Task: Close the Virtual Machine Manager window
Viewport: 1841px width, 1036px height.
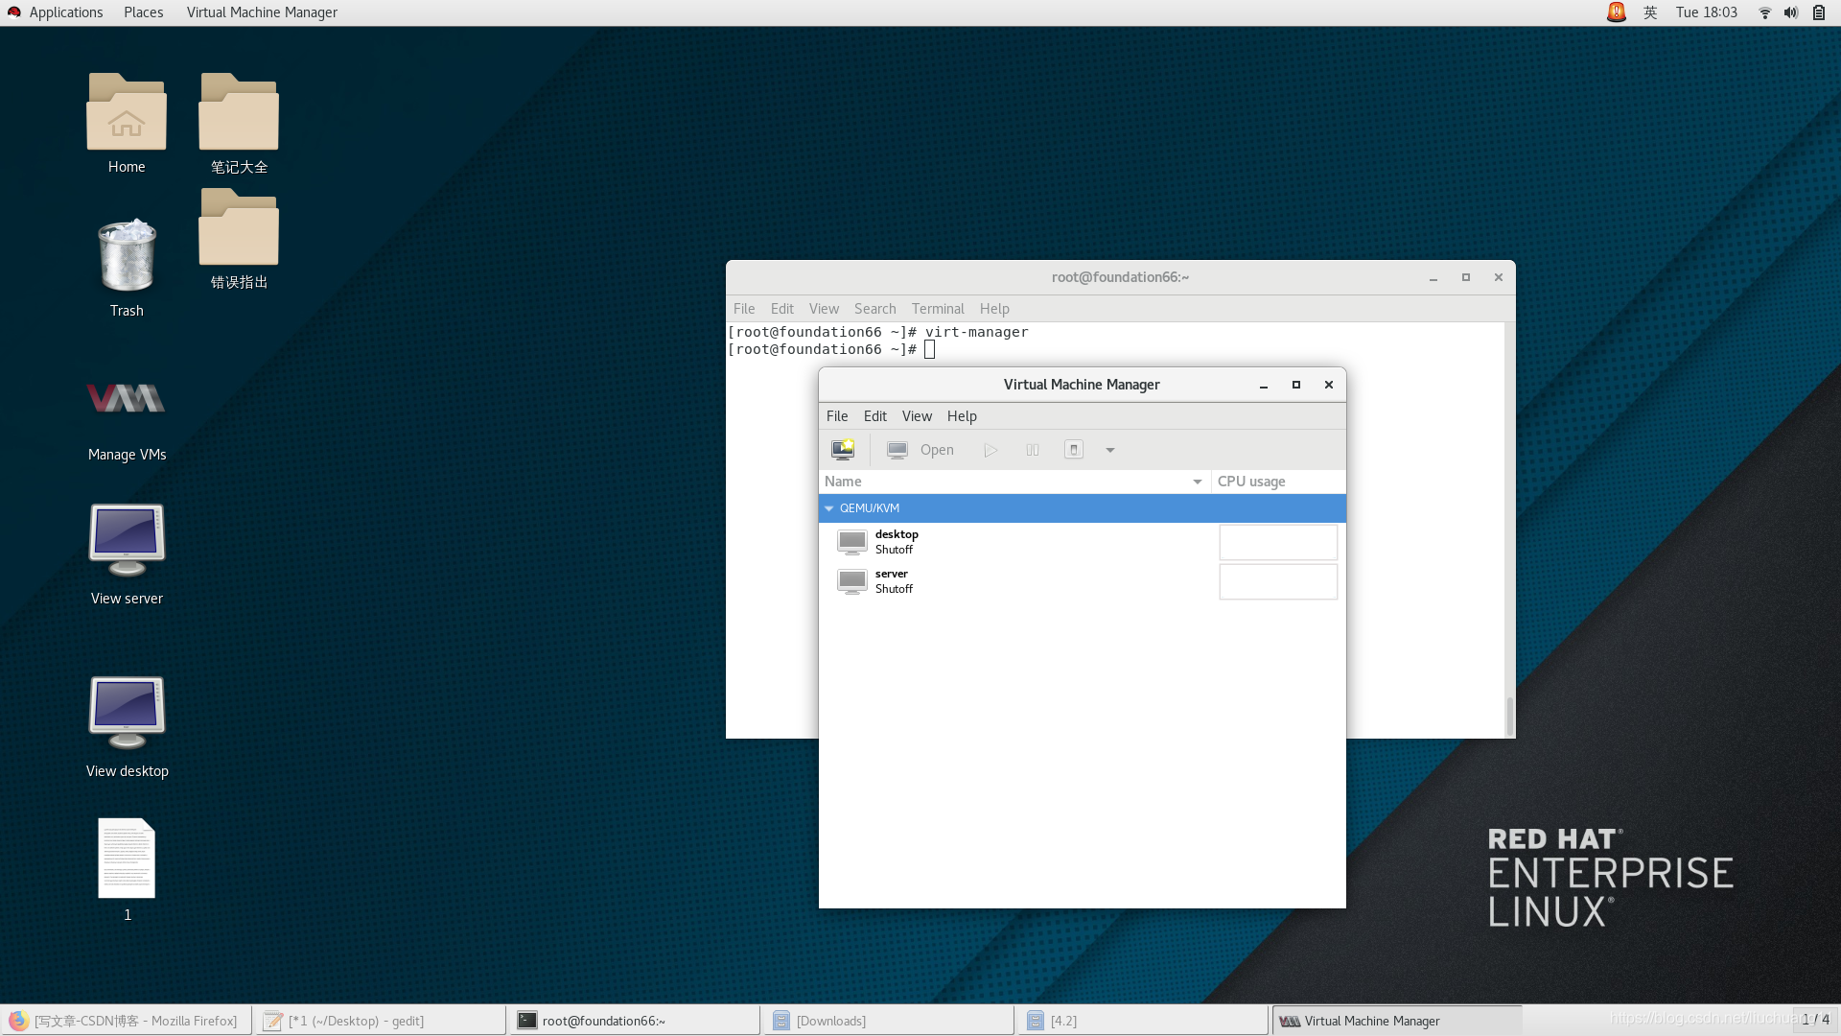Action: tap(1329, 385)
